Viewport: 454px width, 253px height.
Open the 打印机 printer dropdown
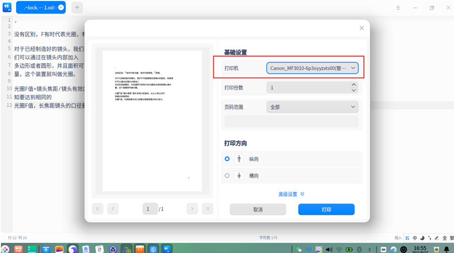click(x=313, y=68)
